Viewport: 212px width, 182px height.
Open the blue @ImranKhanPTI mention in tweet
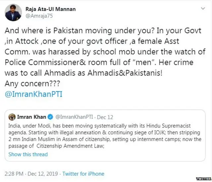(33, 94)
